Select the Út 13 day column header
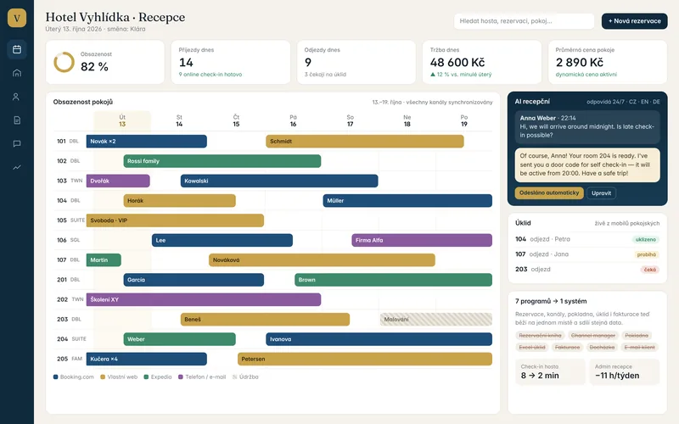The height and width of the screenshot is (424, 679). pyautogui.click(x=122, y=120)
